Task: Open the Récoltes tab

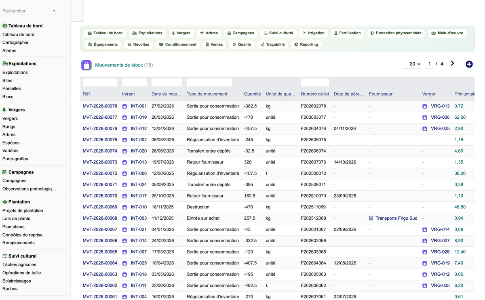Action: pyautogui.click(x=138, y=44)
